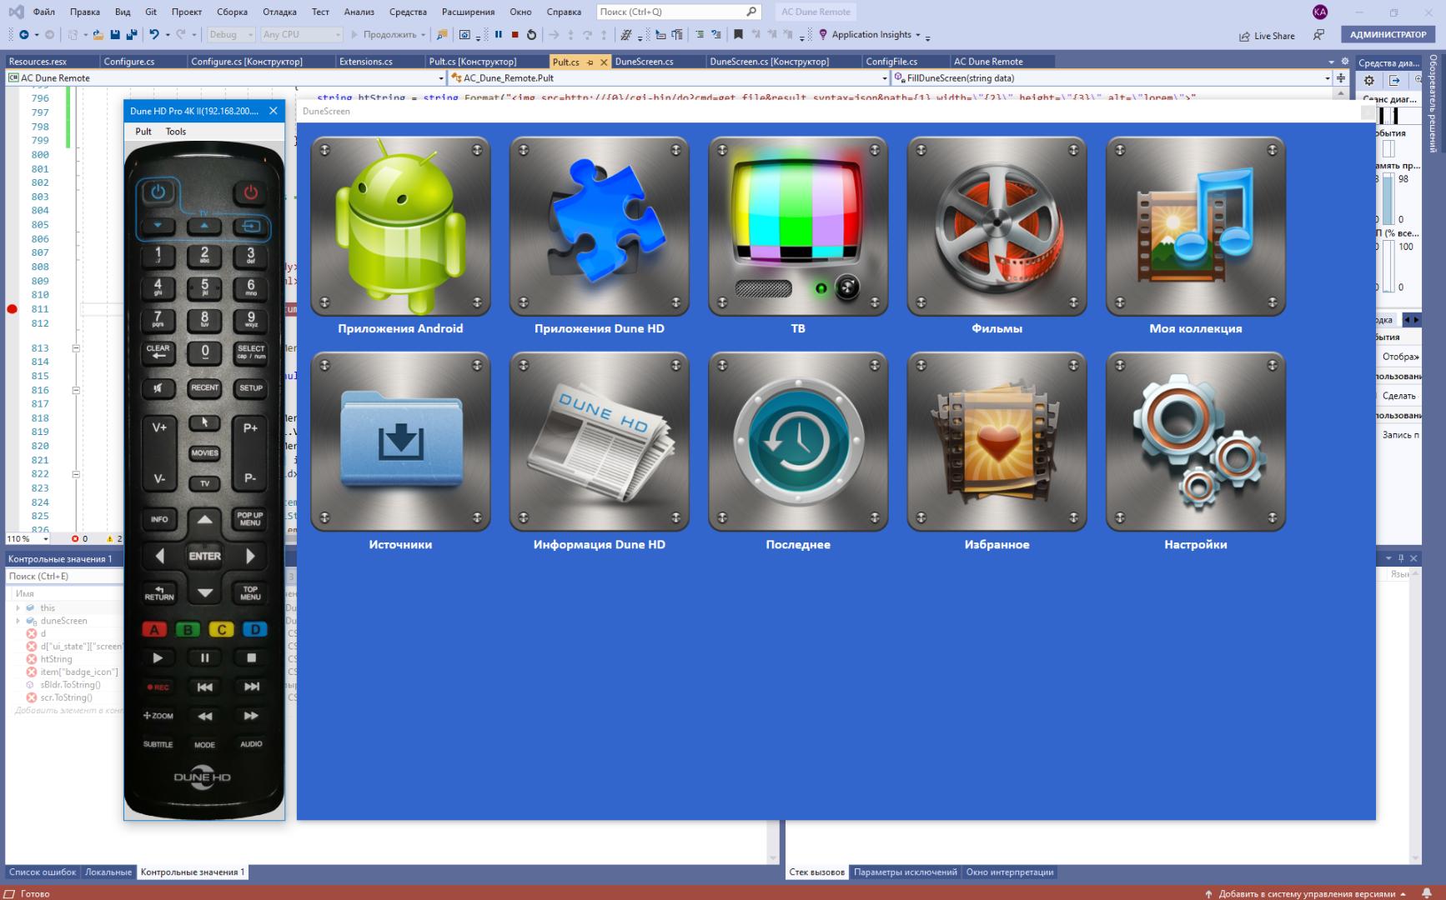Open the Movies film reel icon
The image size is (1446, 900).
(x=997, y=227)
